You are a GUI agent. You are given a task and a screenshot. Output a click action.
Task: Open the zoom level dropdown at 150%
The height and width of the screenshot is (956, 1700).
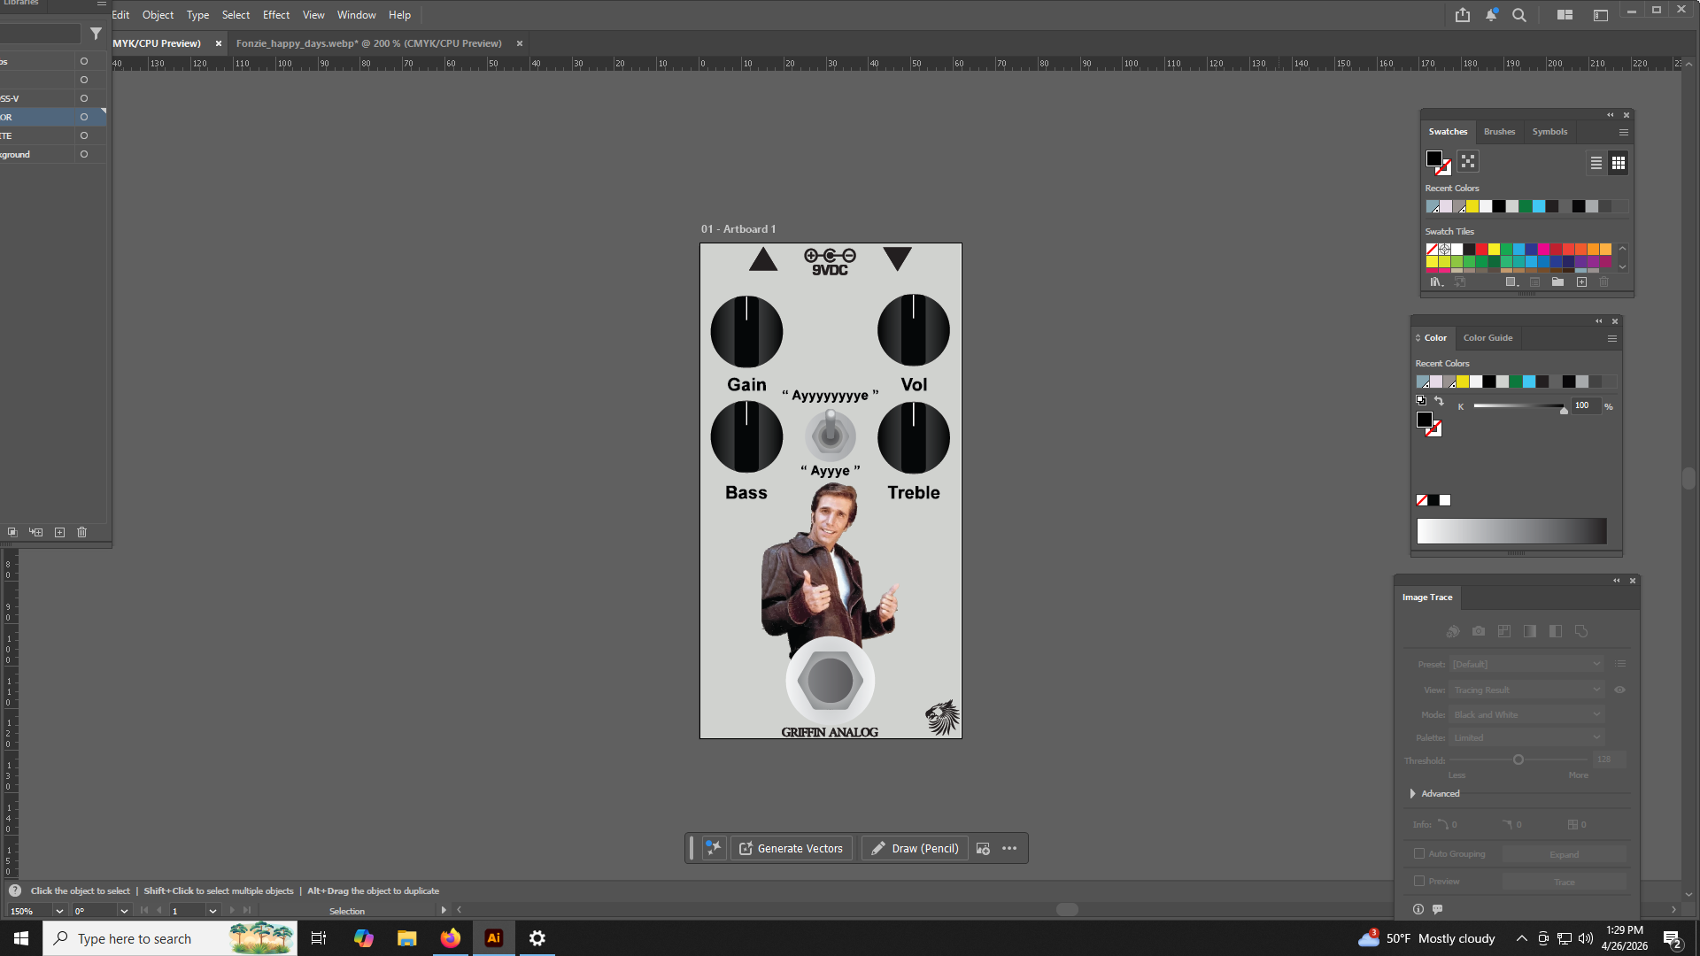pyautogui.click(x=59, y=912)
